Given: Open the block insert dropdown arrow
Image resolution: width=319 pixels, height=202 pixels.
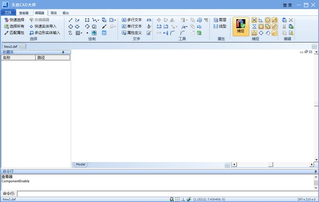Looking at the screenshot, I should pyautogui.click(x=115, y=20).
